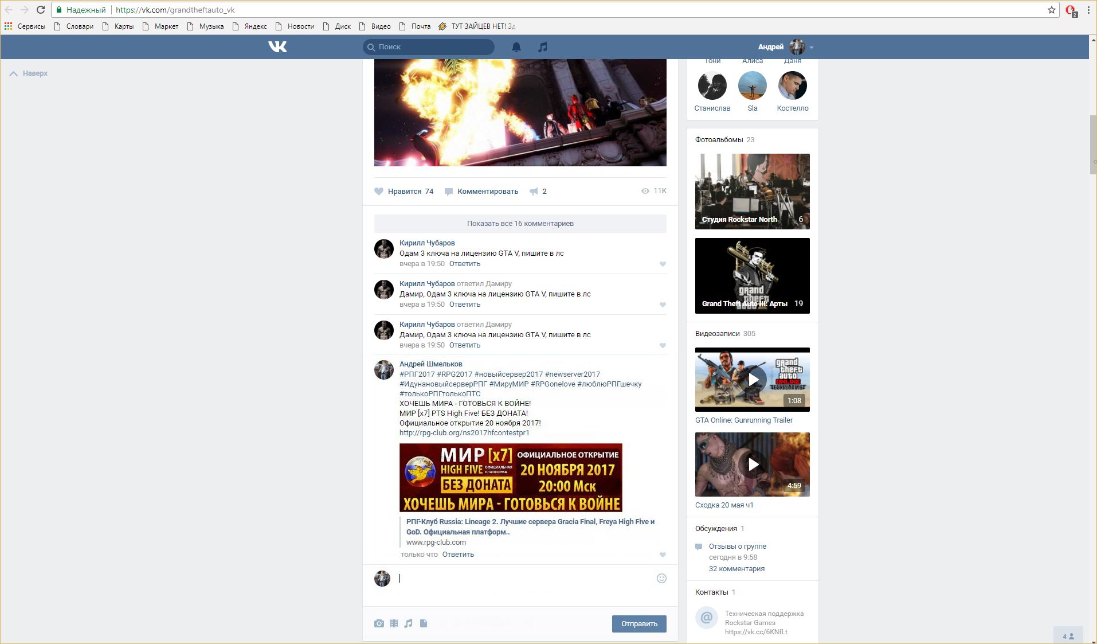Play the GTA Online Gunrunning Trailer video
This screenshot has height=644, width=1097.
click(x=753, y=380)
